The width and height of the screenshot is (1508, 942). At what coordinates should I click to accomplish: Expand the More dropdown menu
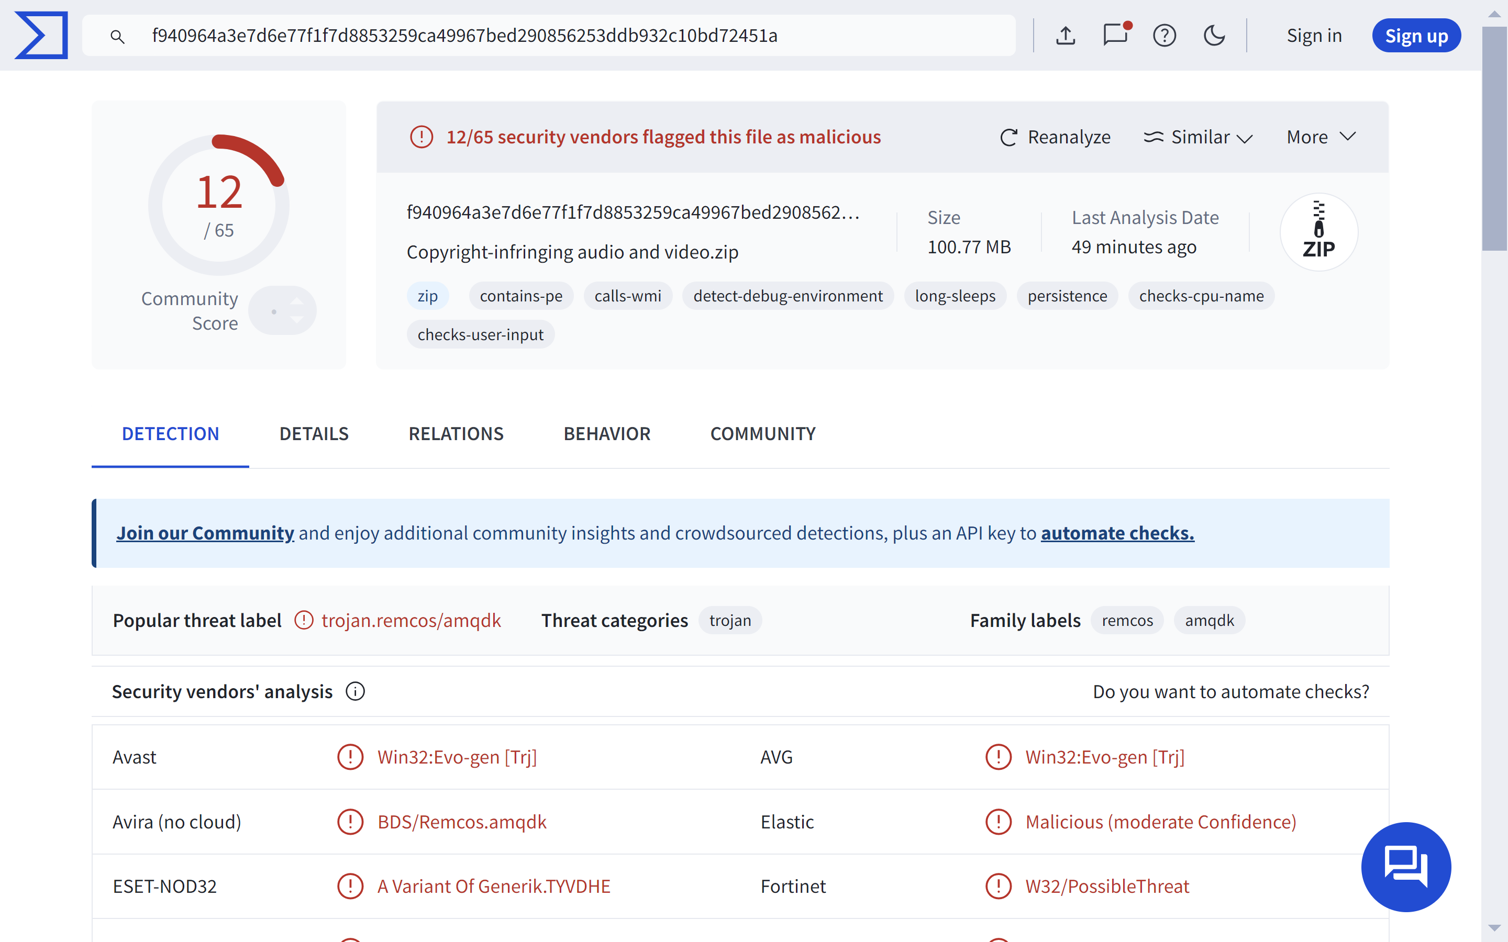1321,137
